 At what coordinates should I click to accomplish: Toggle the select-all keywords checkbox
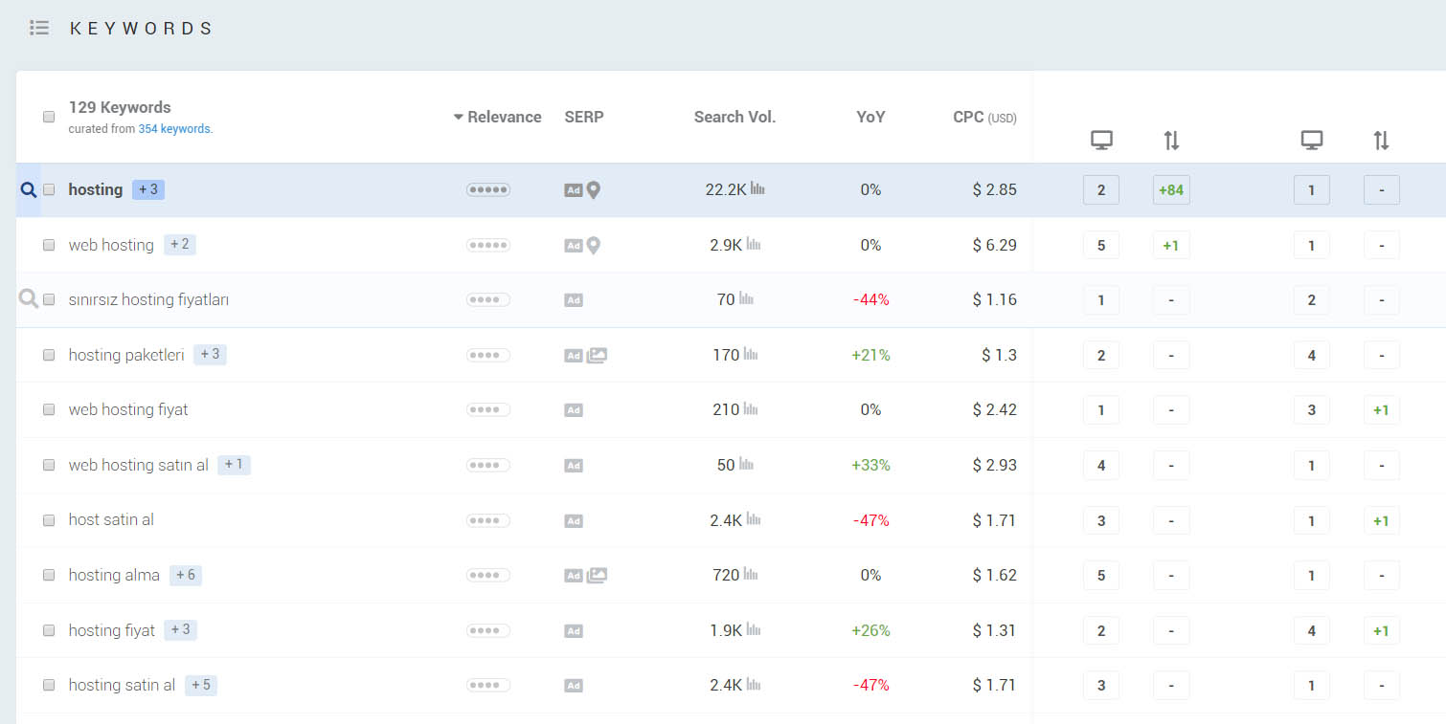click(x=49, y=117)
